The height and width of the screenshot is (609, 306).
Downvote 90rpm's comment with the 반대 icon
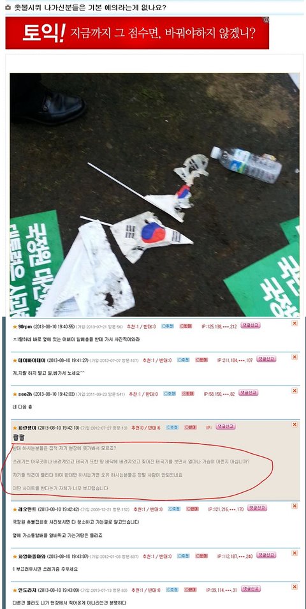click(x=186, y=326)
